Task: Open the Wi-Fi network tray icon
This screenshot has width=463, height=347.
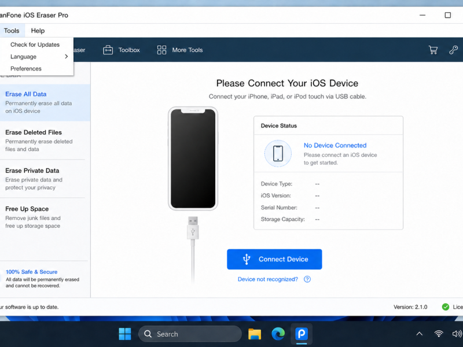Action: (x=439, y=334)
